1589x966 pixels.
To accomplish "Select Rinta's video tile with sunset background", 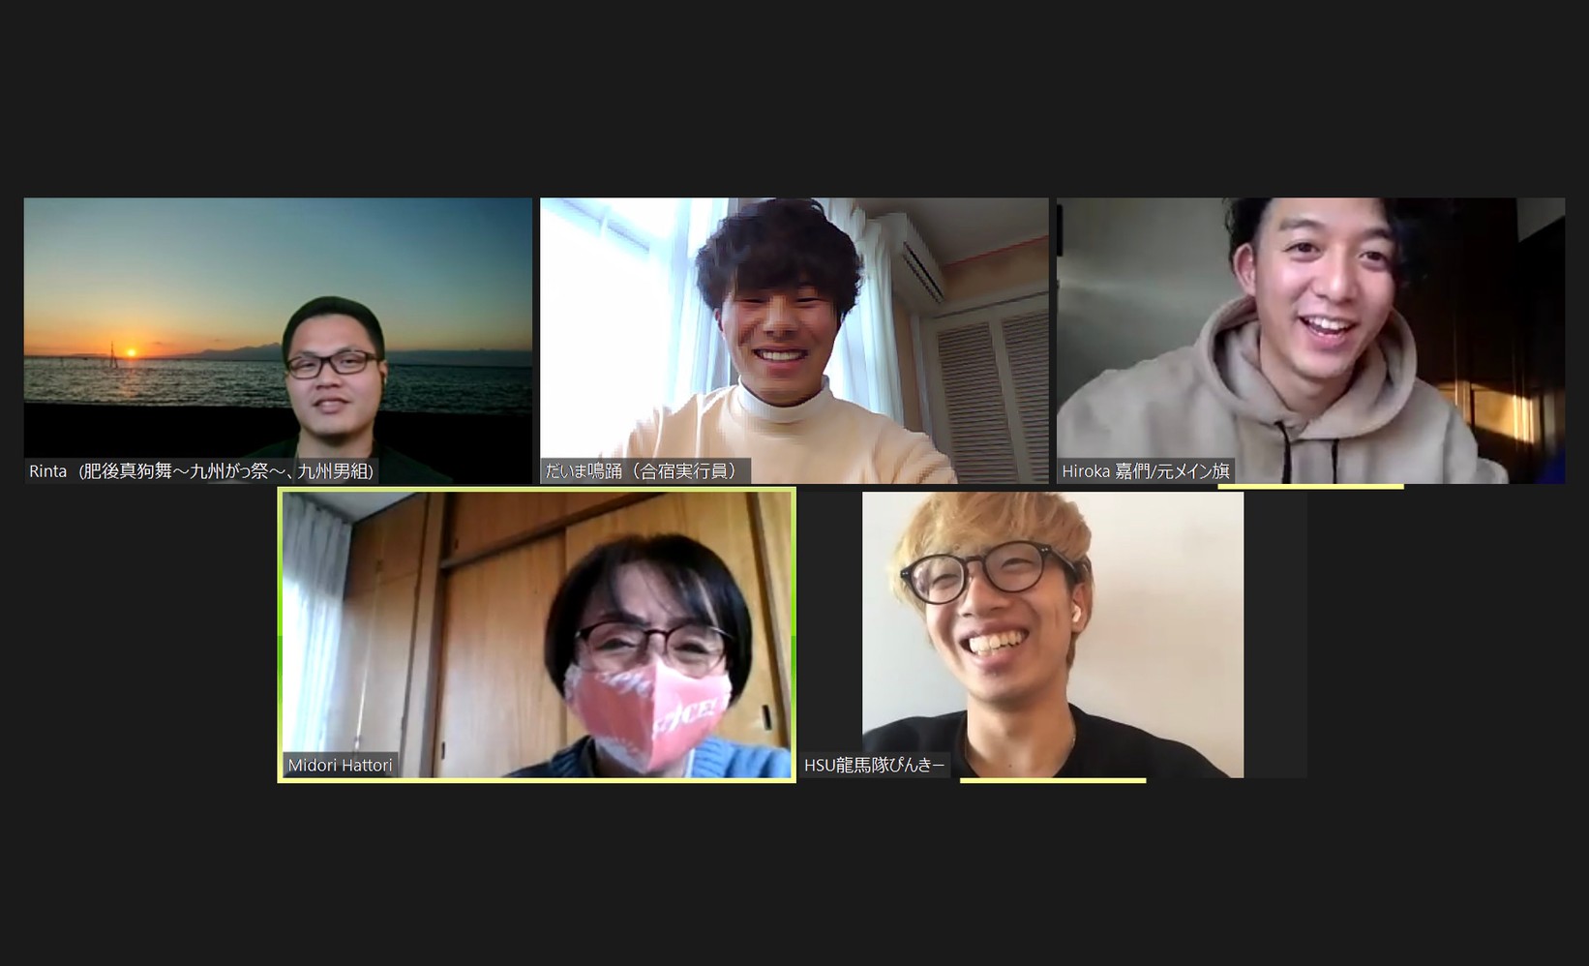I will (x=278, y=341).
